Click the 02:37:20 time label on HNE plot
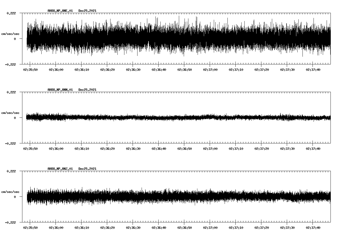Viewport: 349px width, 237px height. click(262, 70)
